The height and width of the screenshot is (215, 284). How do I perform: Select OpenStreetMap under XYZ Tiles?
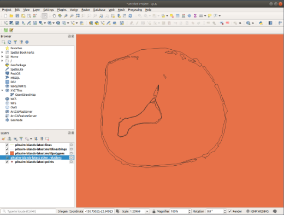point(25,95)
